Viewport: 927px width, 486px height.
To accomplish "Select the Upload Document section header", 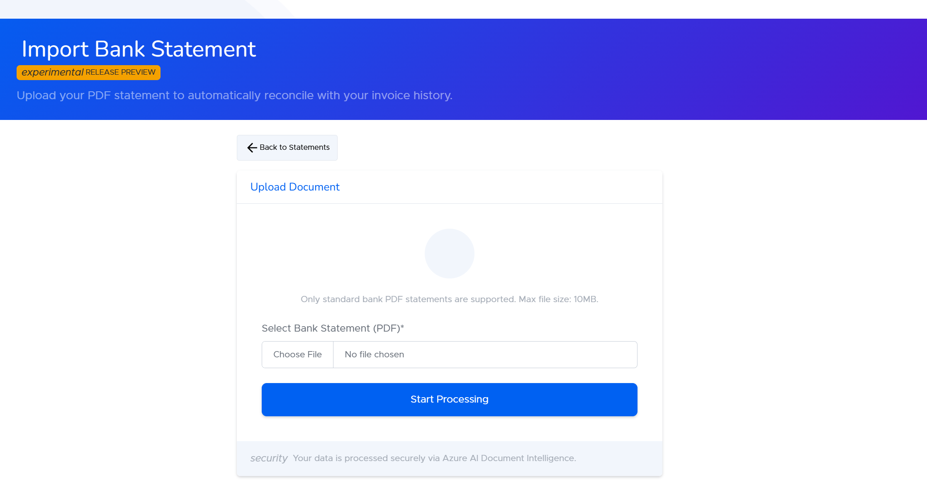I will (294, 187).
